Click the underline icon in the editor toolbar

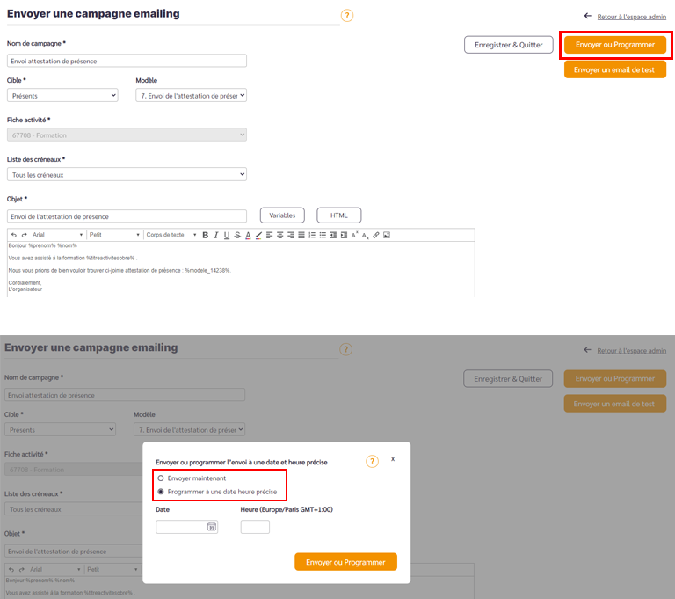coord(227,235)
